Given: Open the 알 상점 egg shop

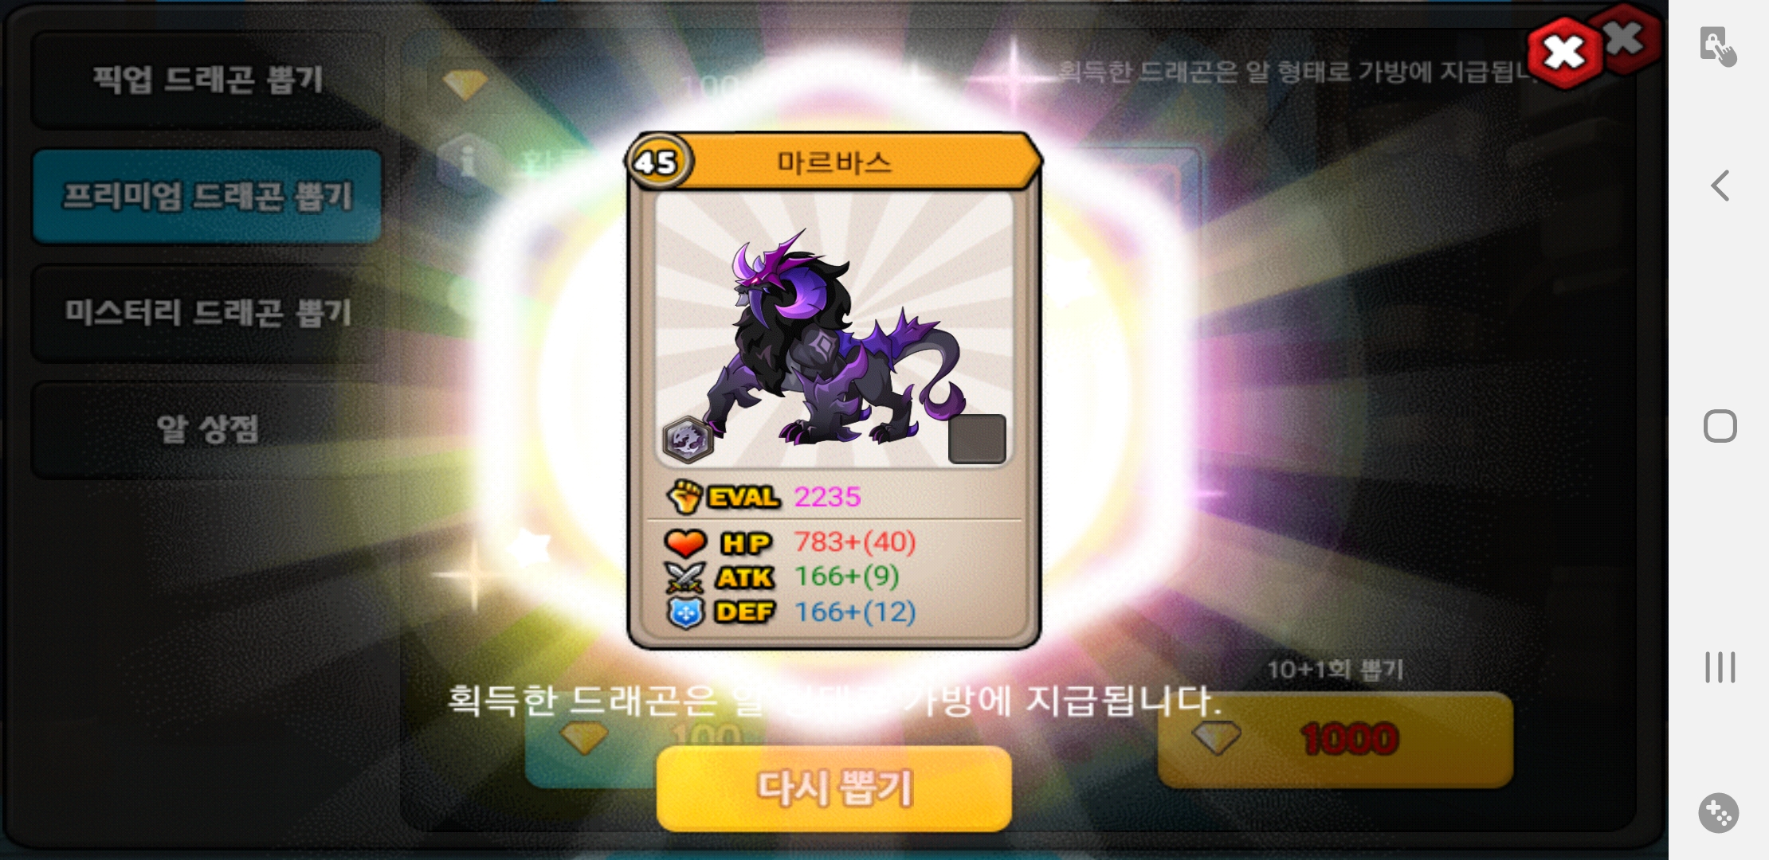Looking at the screenshot, I should click(206, 430).
